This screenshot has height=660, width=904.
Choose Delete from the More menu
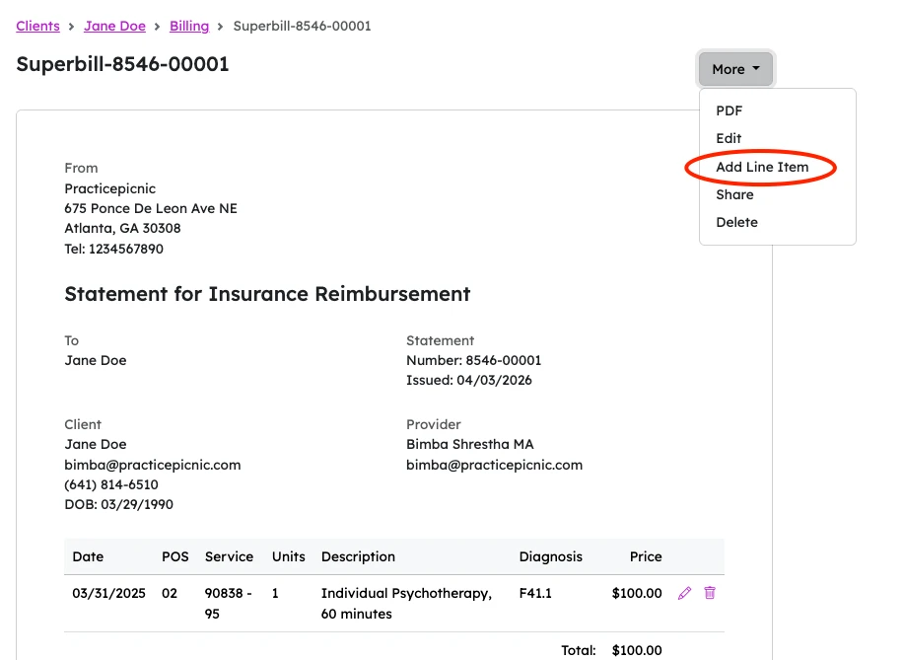(x=736, y=222)
